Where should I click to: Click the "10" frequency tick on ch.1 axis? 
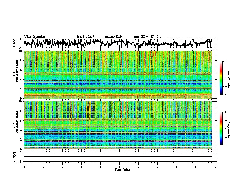(21, 51)
